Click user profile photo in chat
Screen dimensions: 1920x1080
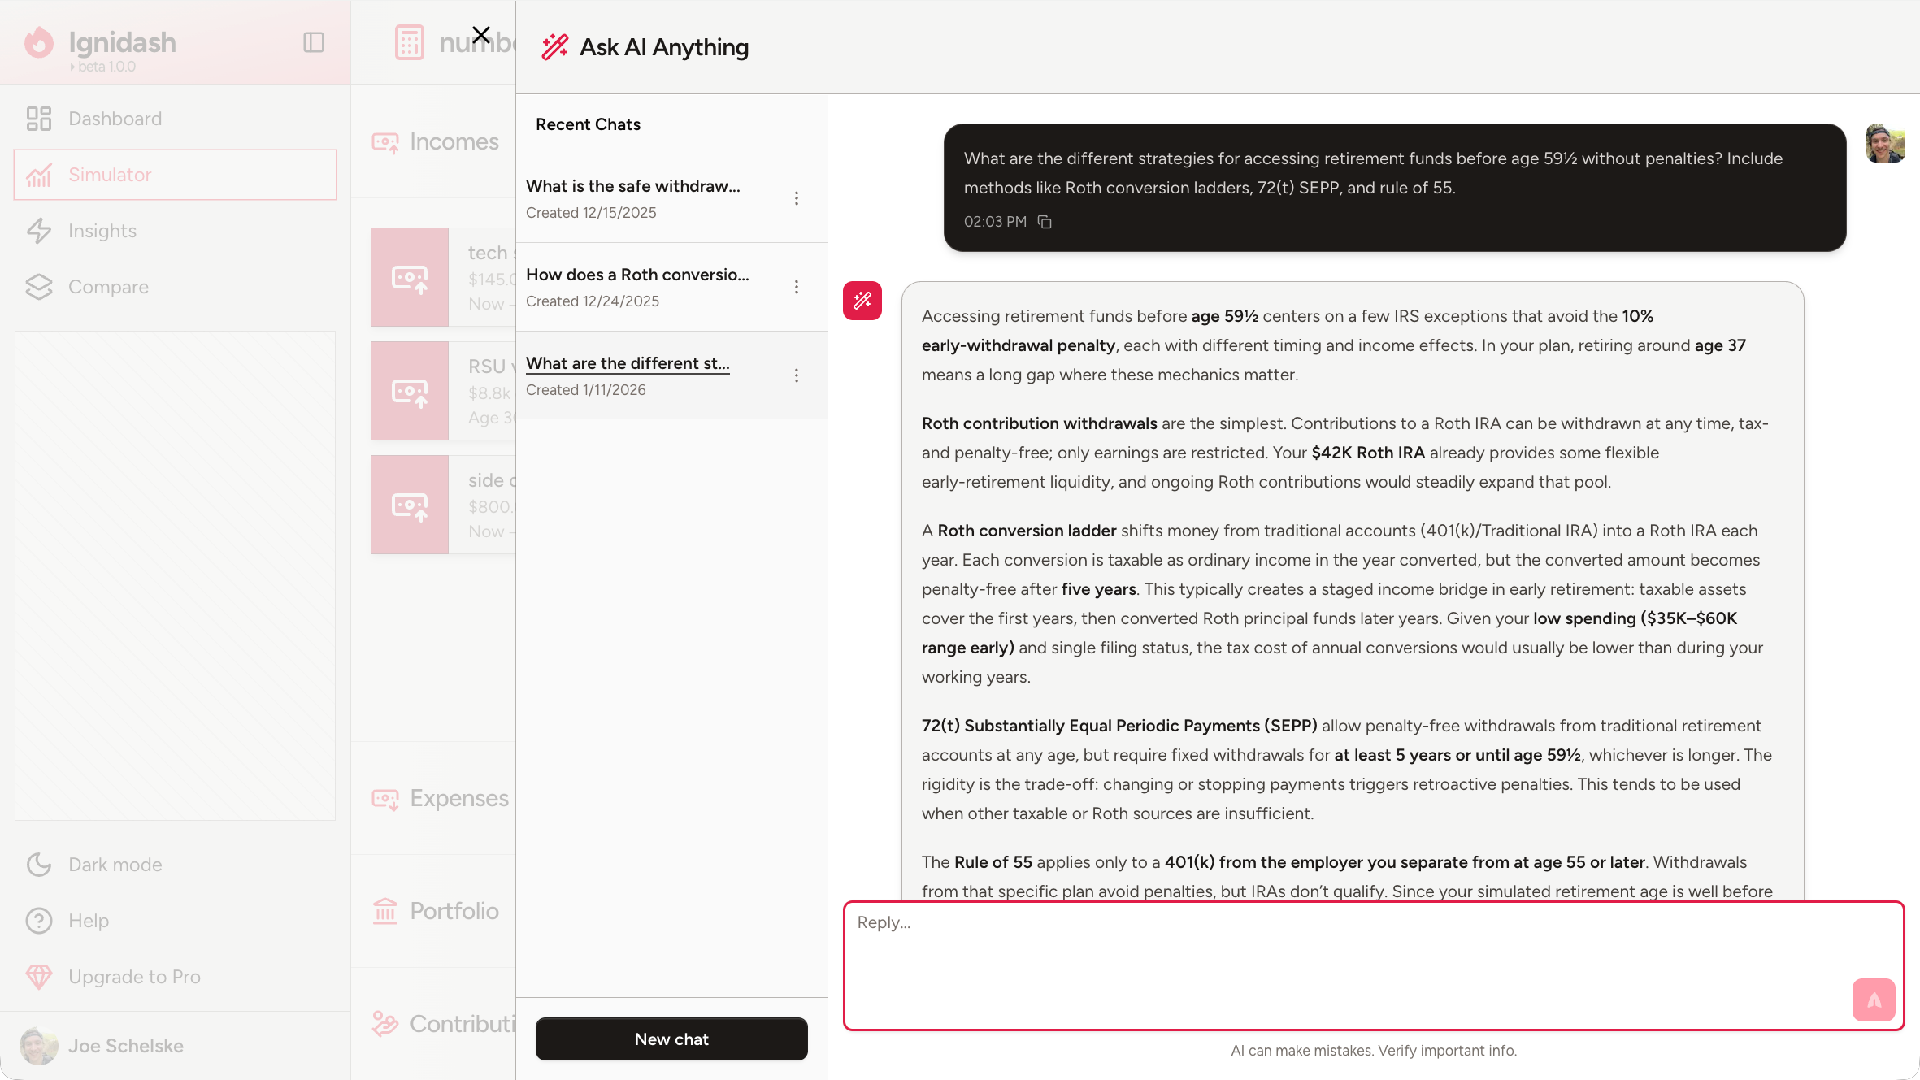click(x=1885, y=144)
